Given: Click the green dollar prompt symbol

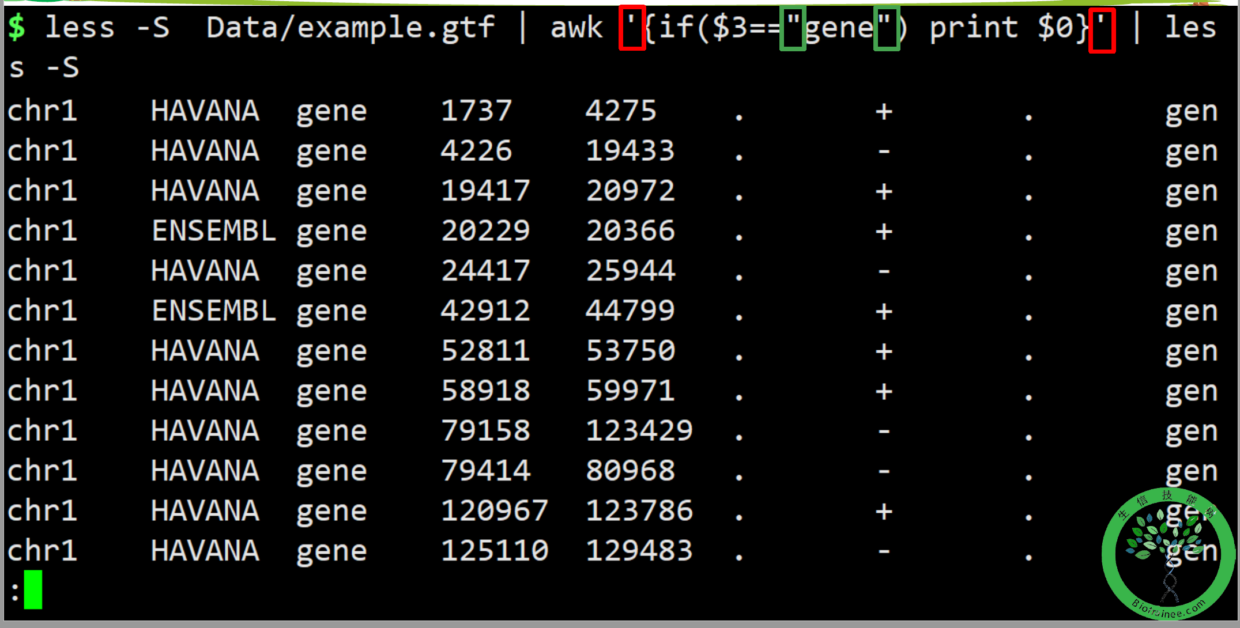Looking at the screenshot, I should [17, 28].
